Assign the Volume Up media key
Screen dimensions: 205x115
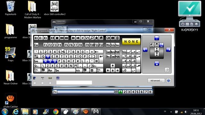pyautogui.click(x=45, y=38)
